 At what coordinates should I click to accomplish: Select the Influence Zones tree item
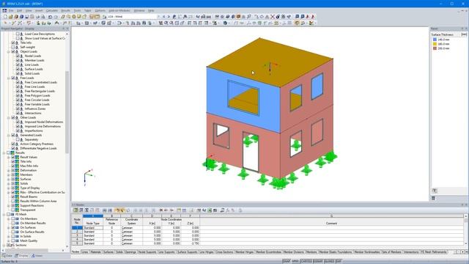tap(35, 109)
